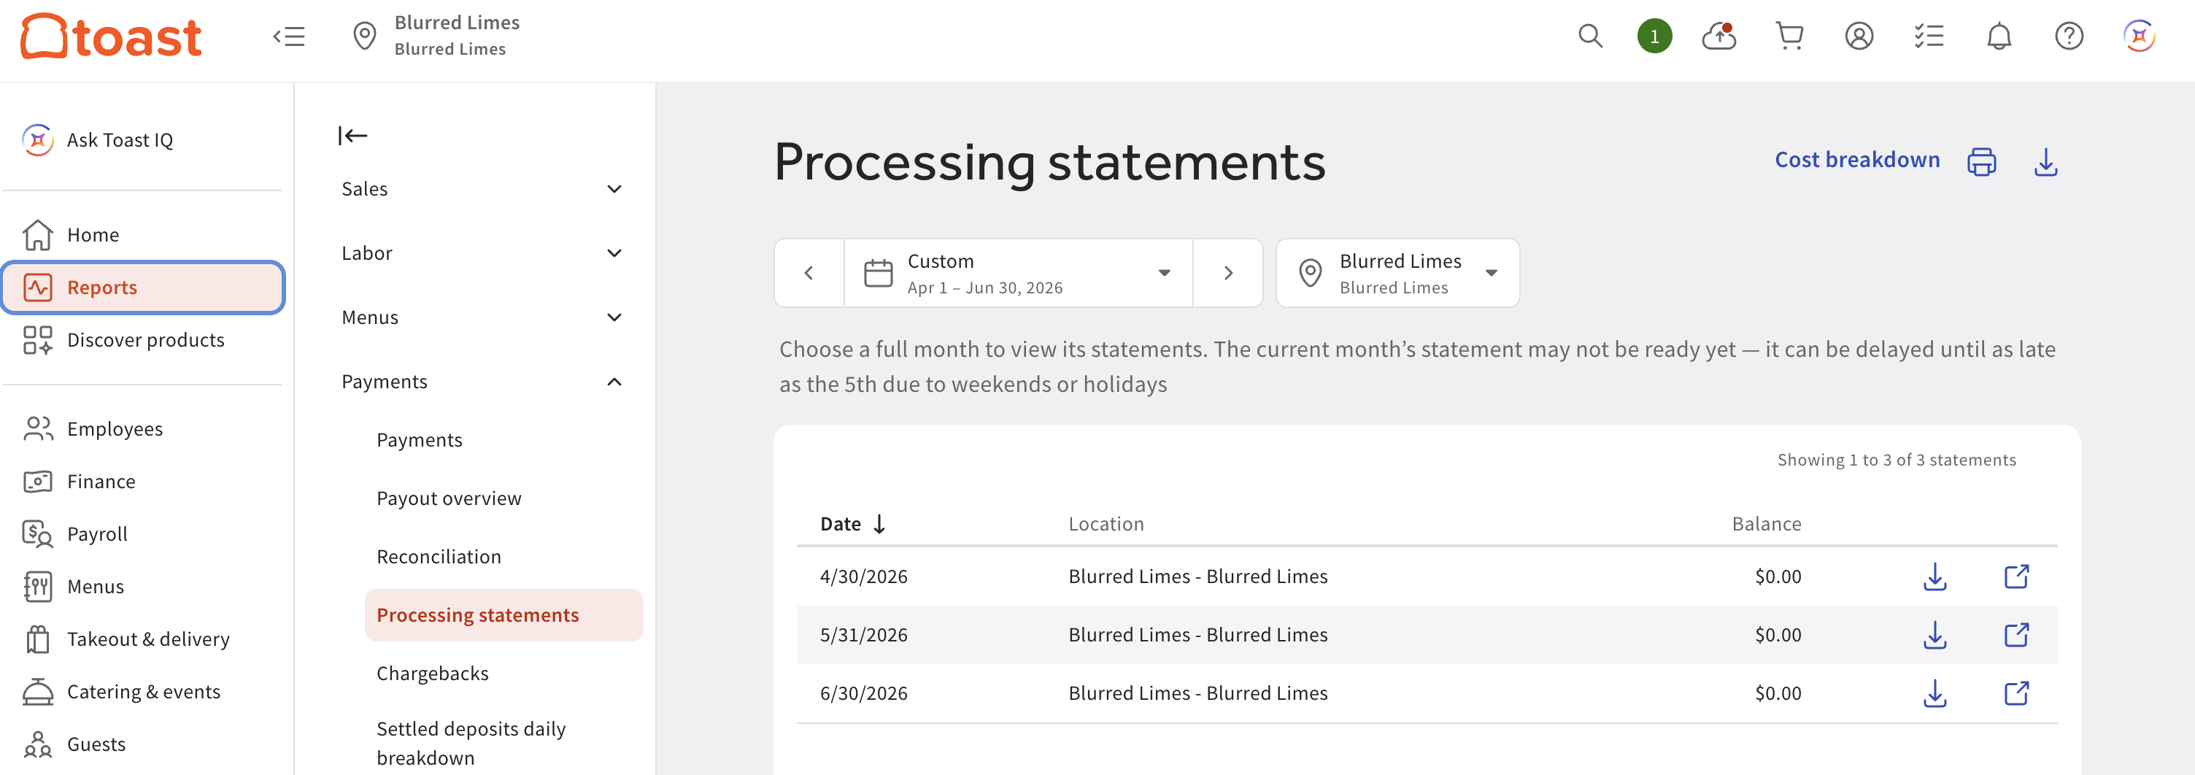Collapse the main navigation menu icon
Image resolution: width=2195 pixels, height=775 pixels.
pyautogui.click(x=289, y=36)
